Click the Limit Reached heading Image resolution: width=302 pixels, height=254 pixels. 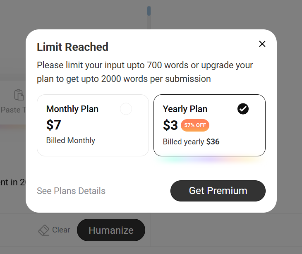click(x=73, y=47)
